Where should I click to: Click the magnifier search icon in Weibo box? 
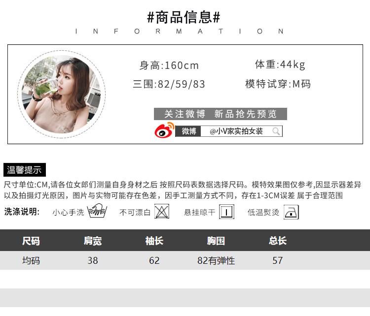[x=276, y=131]
